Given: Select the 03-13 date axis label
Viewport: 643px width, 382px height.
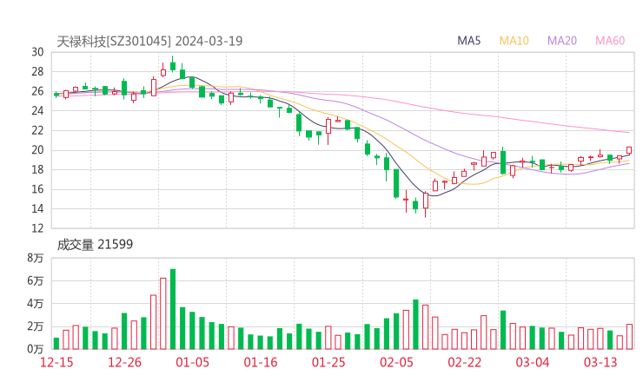Looking at the screenshot, I should click(x=600, y=361).
